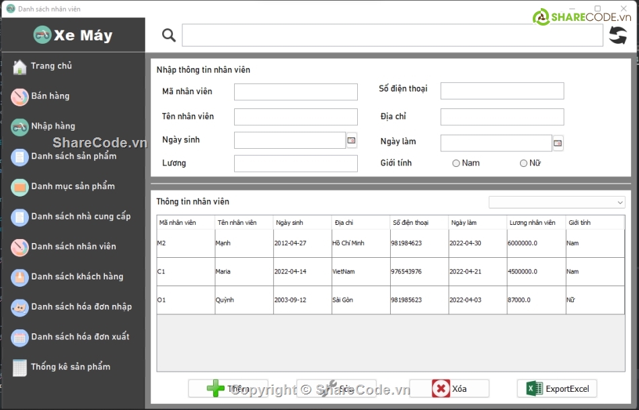The width and height of the screenshot is (639, 410).
Task: Go to Danh sách khách hàng
Action: click(77, 277)
